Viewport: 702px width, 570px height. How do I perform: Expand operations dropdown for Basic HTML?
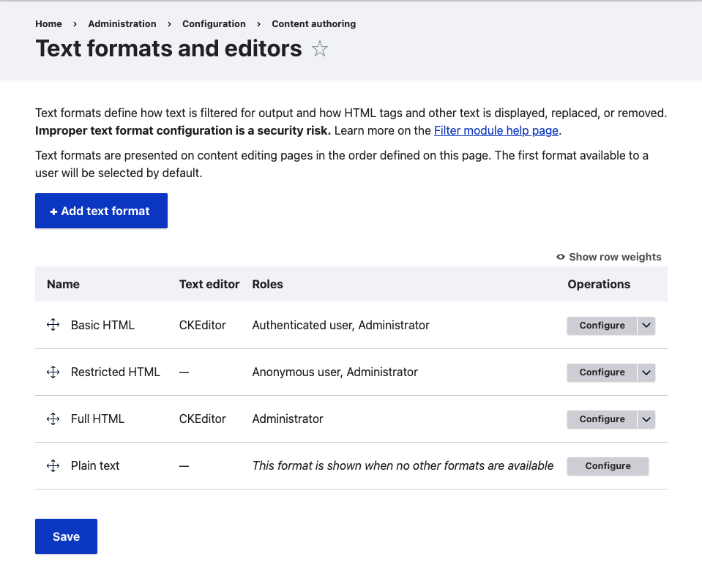coord(646,326)
